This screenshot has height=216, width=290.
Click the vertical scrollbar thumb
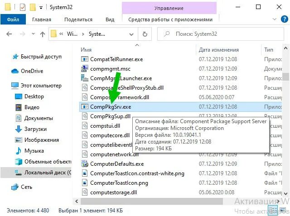pyautogui.click(x=286, y=77)
